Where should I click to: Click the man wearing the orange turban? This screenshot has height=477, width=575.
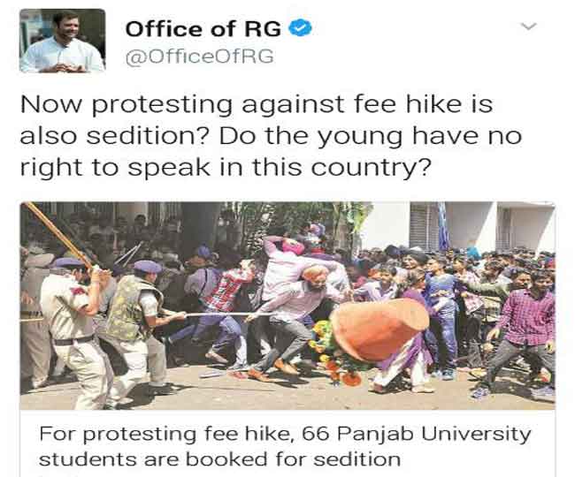[x=289, y=319]
